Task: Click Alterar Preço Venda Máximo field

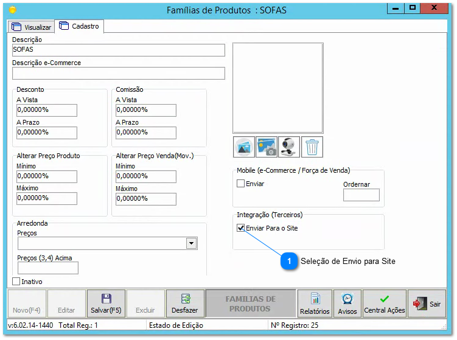Action: coord(145,199)
